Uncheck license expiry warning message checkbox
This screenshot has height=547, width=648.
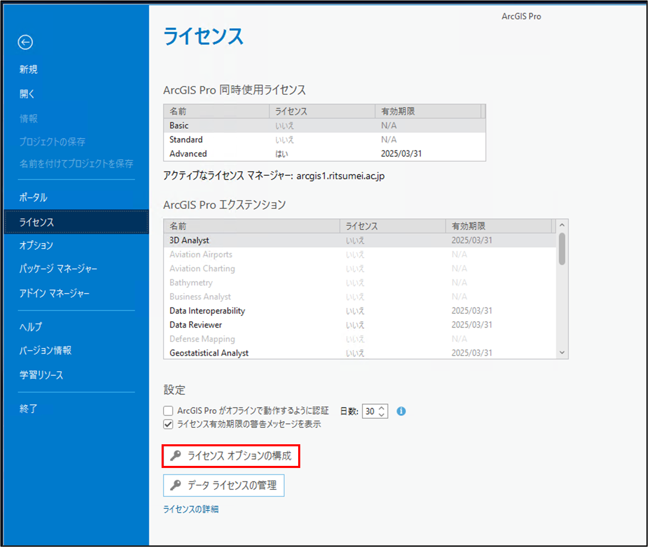[168, 424]
